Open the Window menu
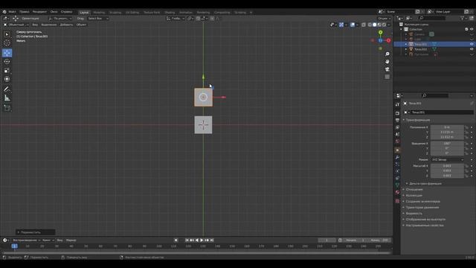The width and height of the screenshot is (476, 268). point(54,12)
